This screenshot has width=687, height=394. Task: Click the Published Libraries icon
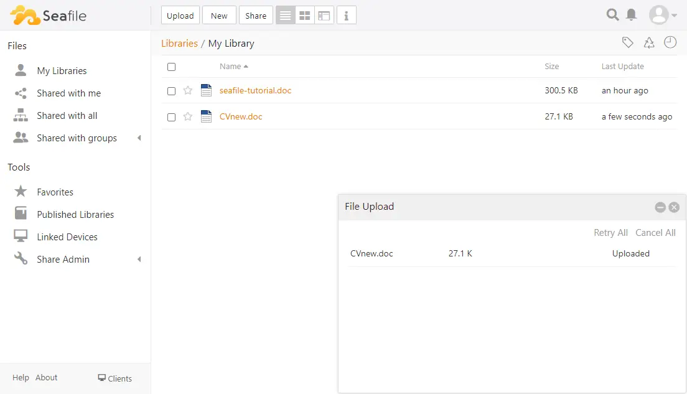point(21,213)
